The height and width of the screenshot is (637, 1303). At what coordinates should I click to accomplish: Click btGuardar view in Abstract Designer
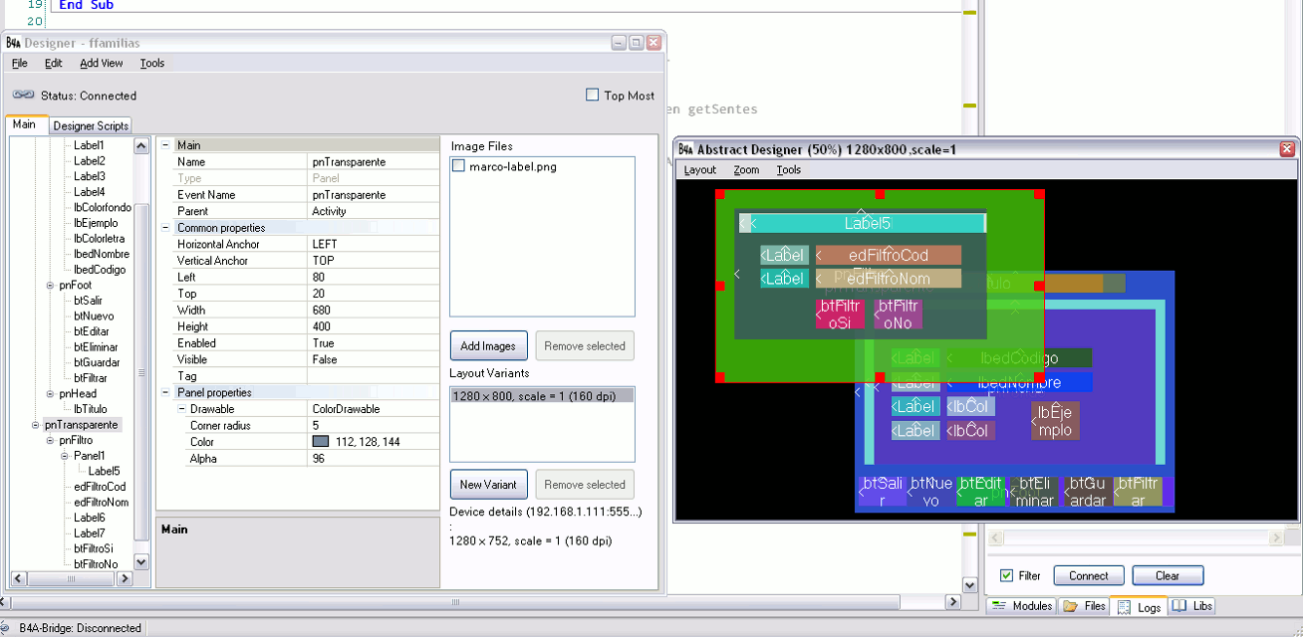coord(1087,492)
